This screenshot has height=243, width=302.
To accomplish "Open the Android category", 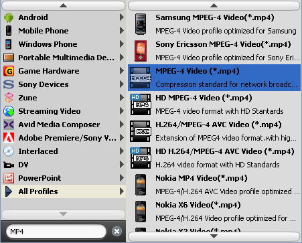I will coord(64,17).
